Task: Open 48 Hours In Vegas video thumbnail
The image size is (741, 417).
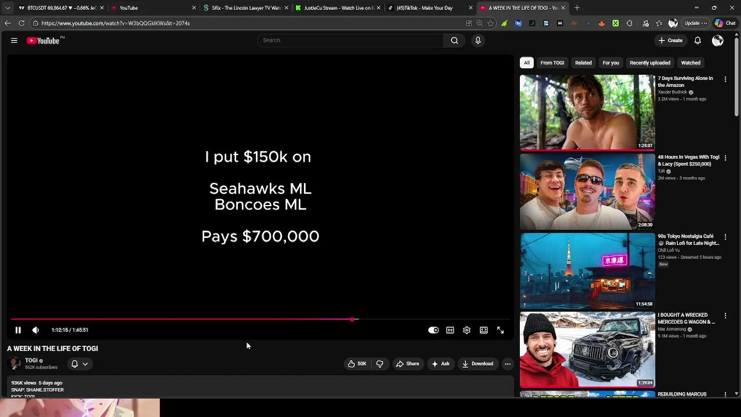Action: coord(587,192)
